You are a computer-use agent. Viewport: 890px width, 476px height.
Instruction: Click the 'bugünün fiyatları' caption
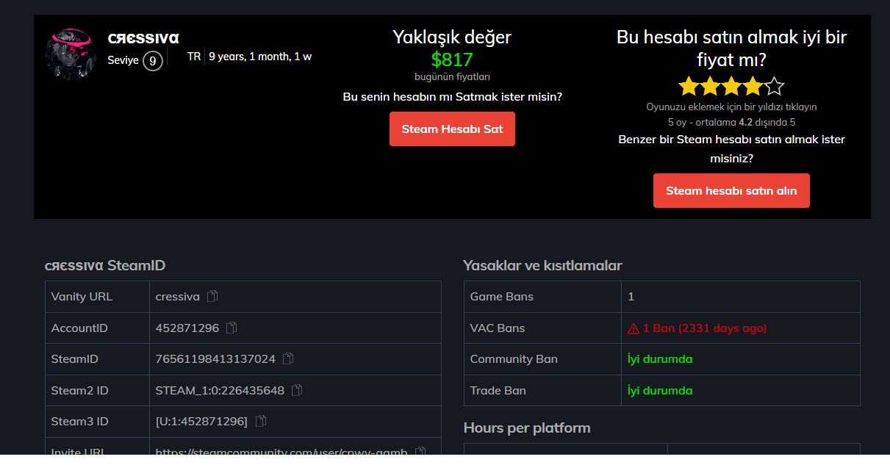pos(452,76)
